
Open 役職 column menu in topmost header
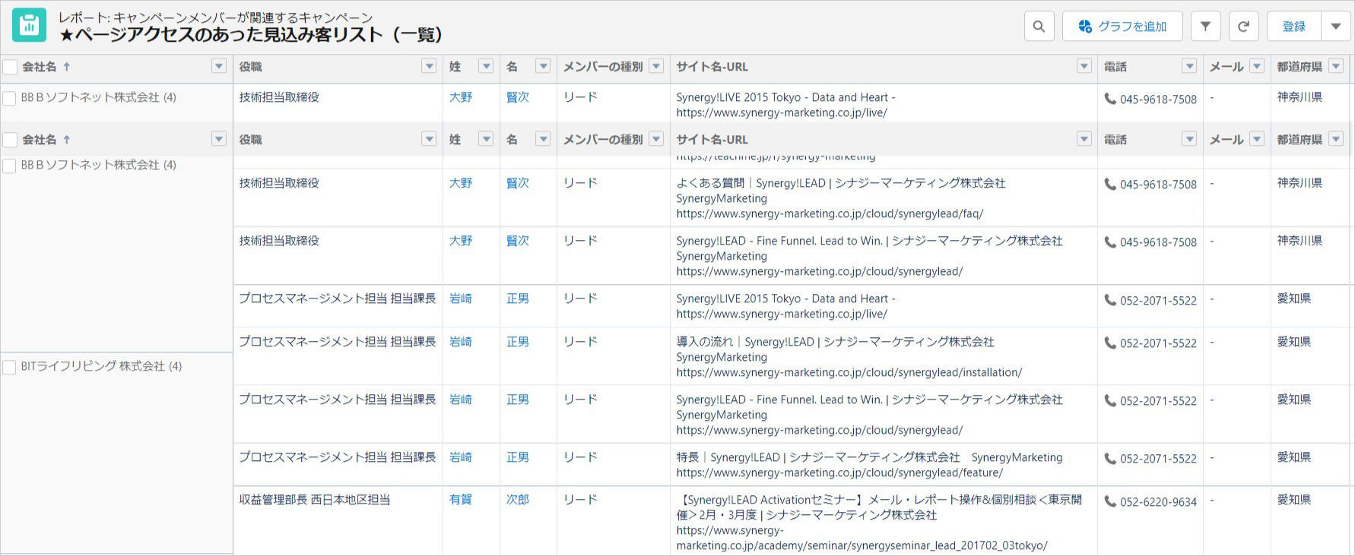click(429, 66)
